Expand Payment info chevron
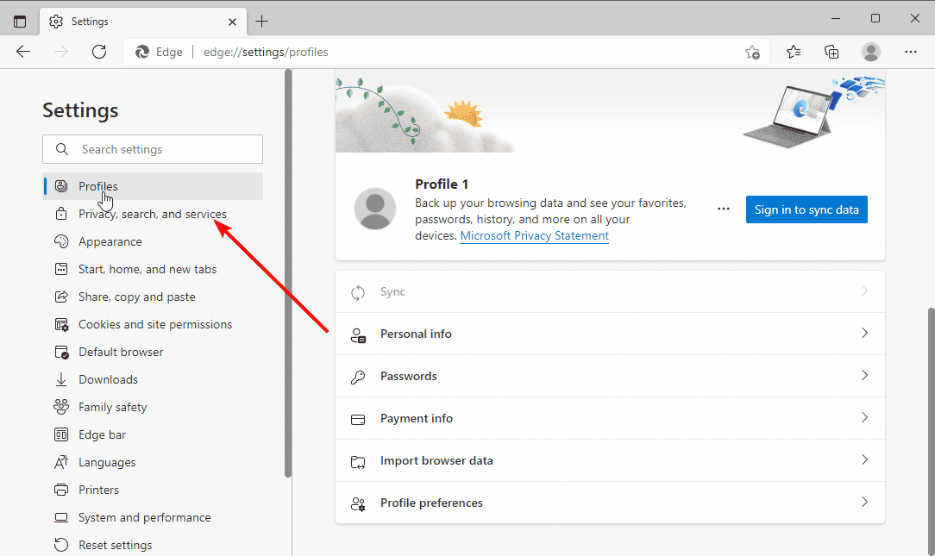The width and height of the screenshot is (935, 556). [x=864, y=418]
